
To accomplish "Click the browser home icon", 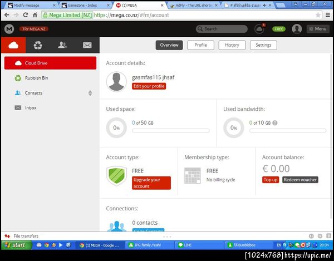I will tap(35, 15).
